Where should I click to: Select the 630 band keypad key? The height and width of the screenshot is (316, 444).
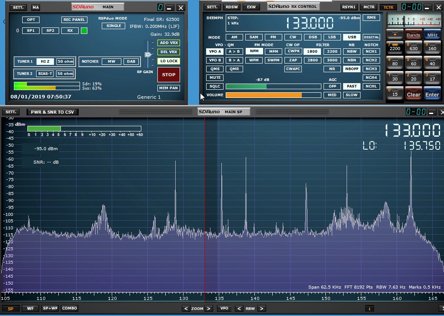tap(414, 47)
